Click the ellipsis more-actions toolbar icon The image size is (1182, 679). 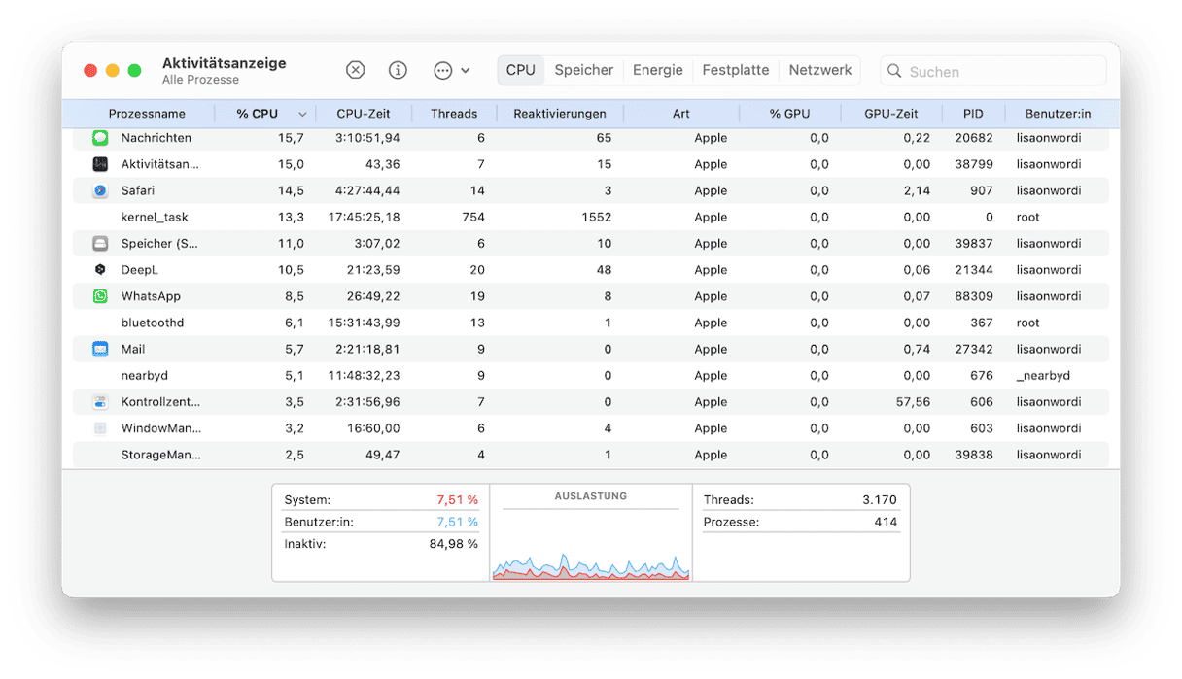click(x=443, y=70)
